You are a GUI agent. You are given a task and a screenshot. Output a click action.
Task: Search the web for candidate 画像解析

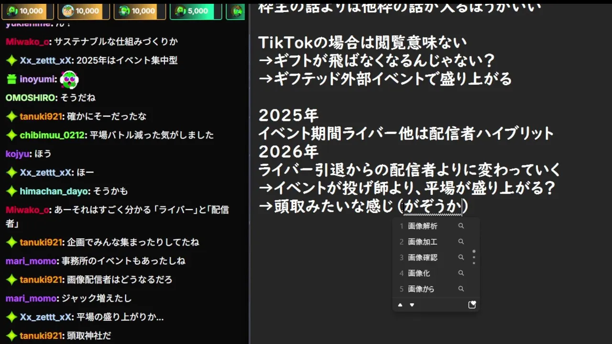point(461,226)
